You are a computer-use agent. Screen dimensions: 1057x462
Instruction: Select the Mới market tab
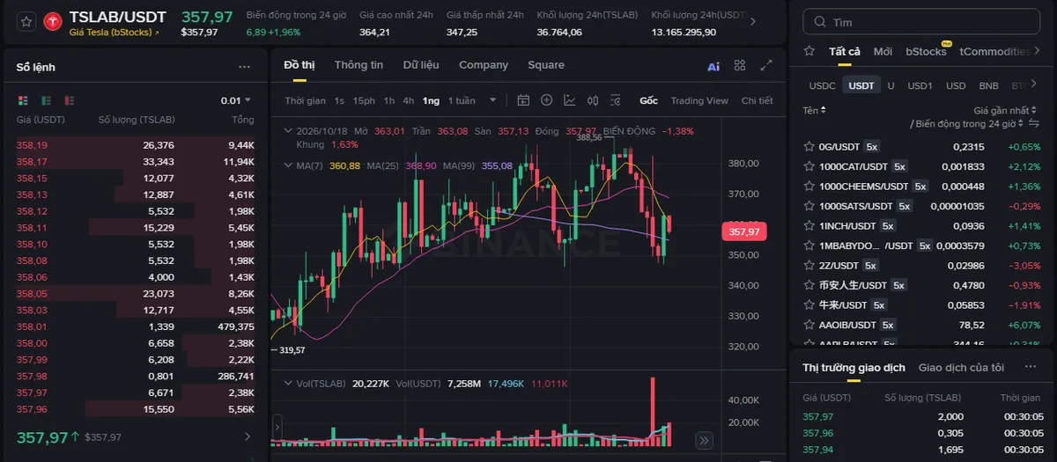pyautogui.click(x=883, y=51)
